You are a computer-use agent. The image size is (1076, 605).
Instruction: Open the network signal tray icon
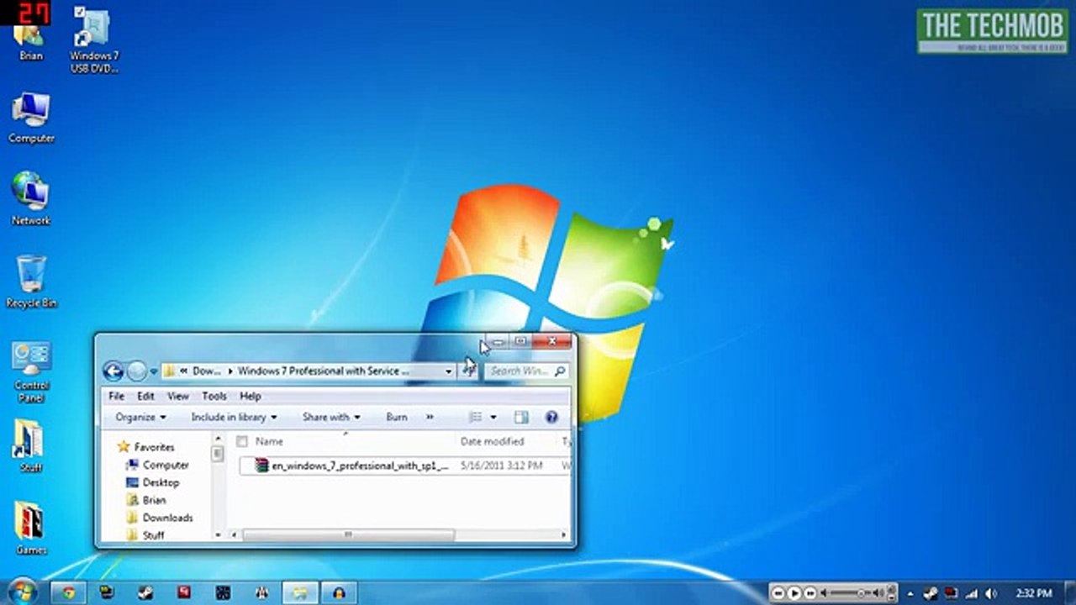(972, 593)
